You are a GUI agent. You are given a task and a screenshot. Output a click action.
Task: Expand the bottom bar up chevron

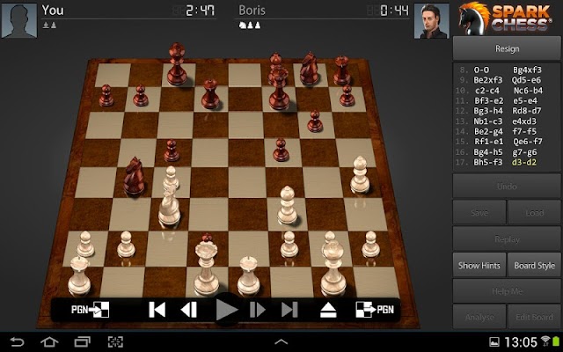[281, 342]
